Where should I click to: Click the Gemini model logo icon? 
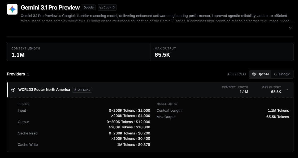12,9
